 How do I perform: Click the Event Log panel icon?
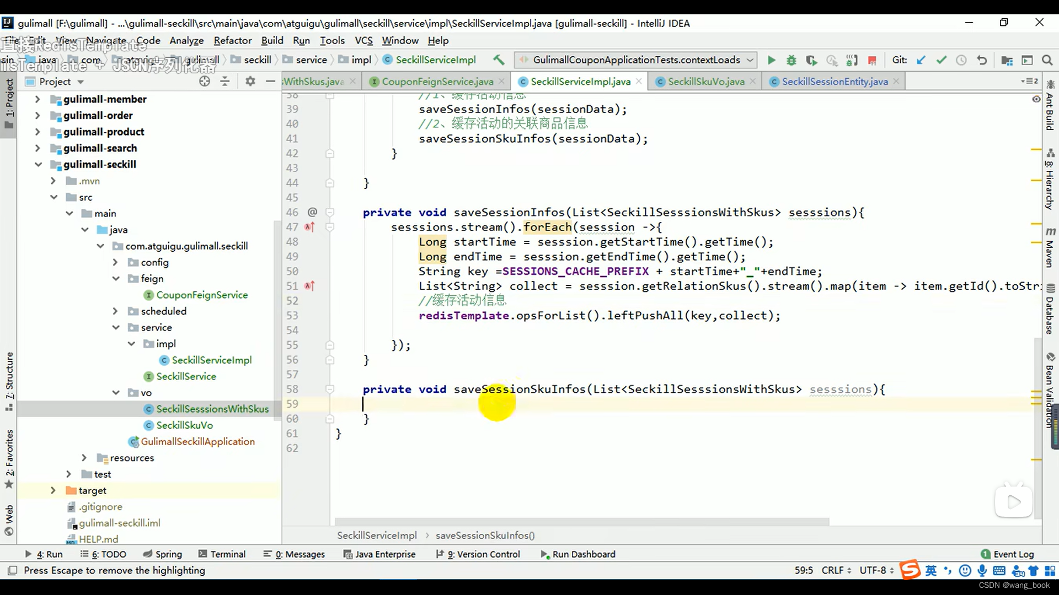[x=987, y=554]
